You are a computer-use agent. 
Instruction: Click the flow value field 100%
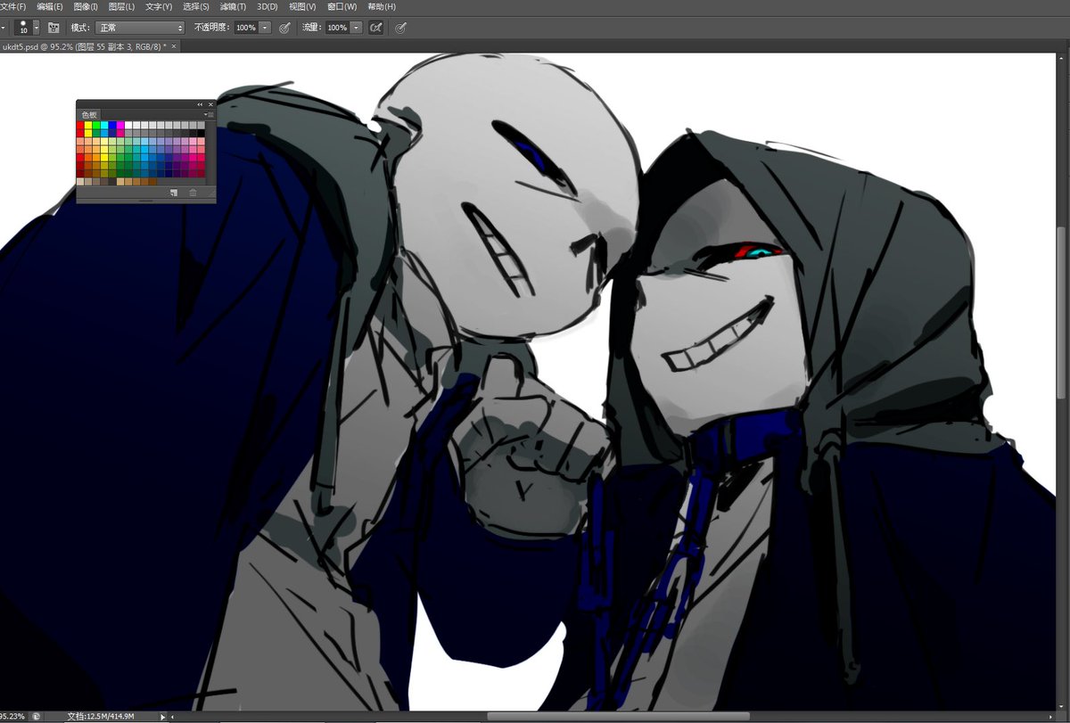tap(338, 28)
